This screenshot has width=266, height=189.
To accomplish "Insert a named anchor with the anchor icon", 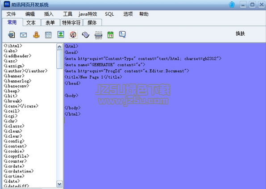I will pos(36,35).
